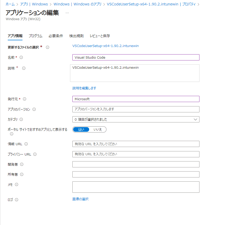
Task: Click info icon beside 情報 URL label
Action: pos(26,144)
